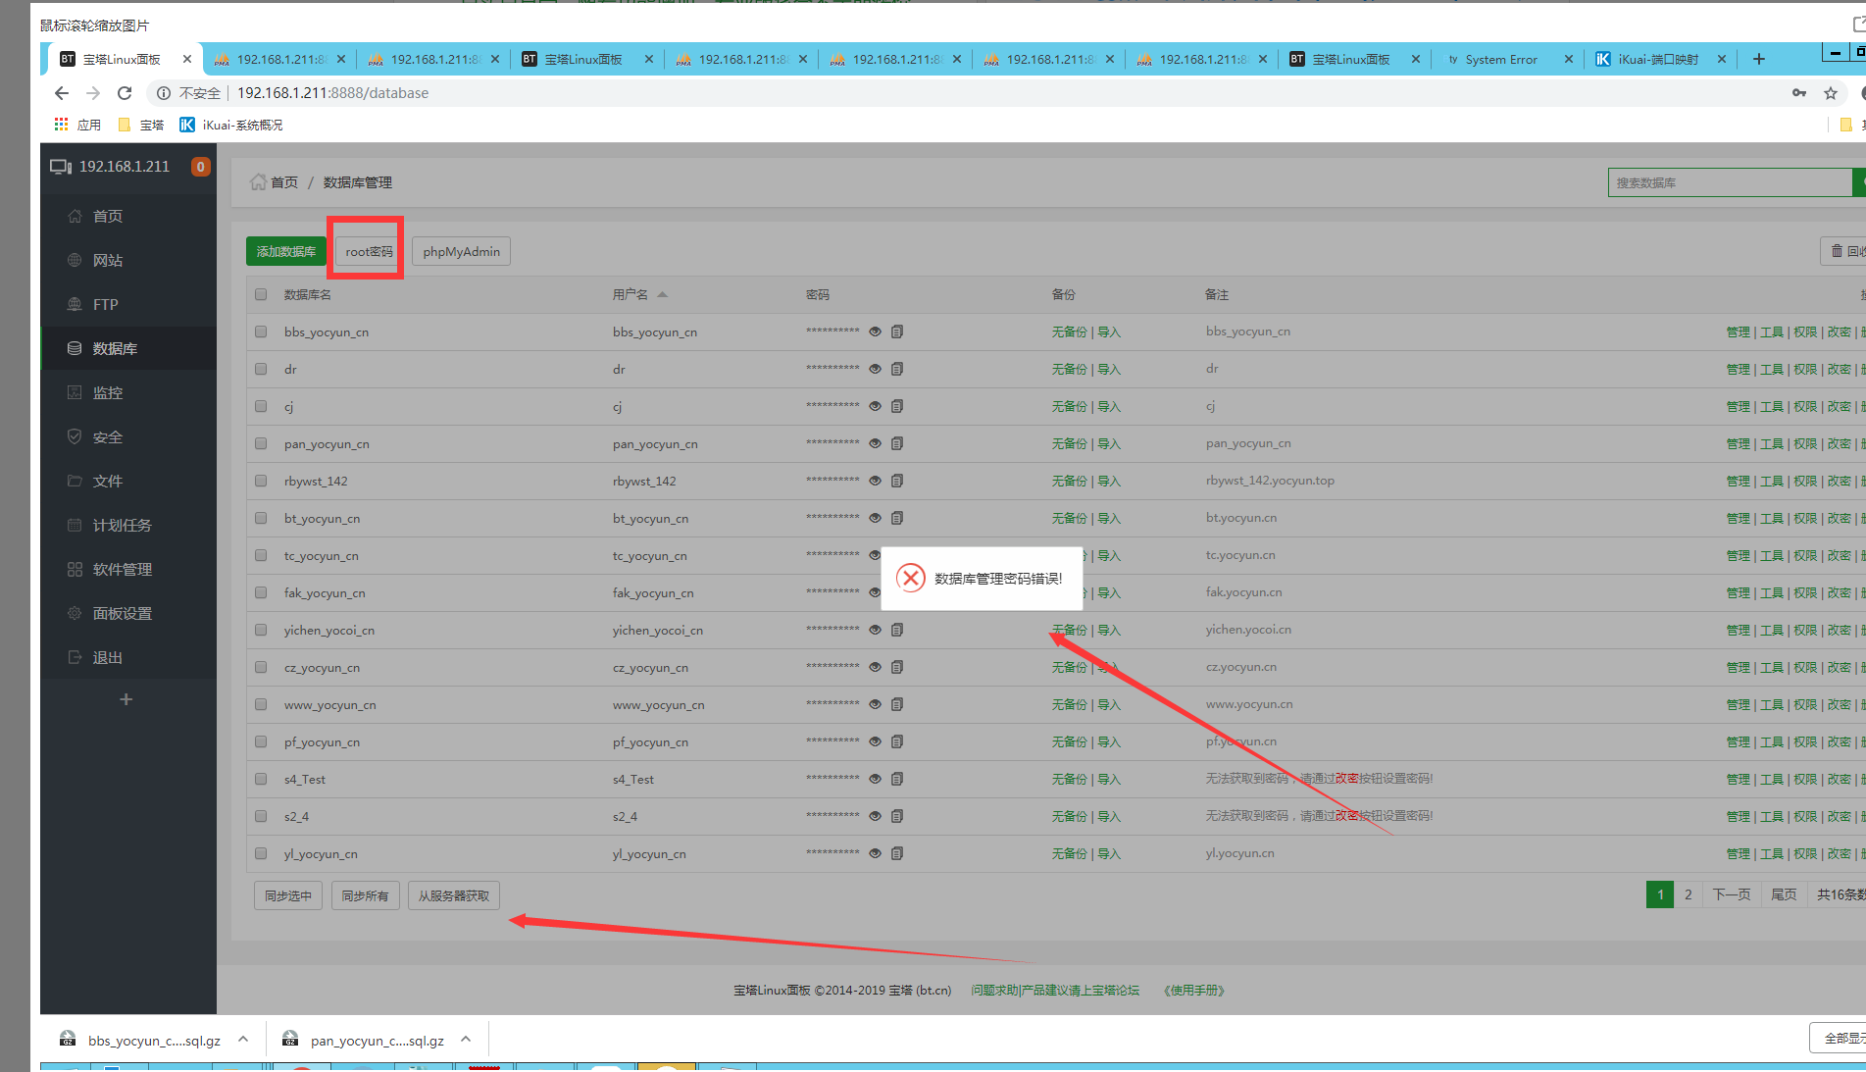1866x1072 pixels.
Task: Copy password of s4_Test row
Action: [897, 779]
